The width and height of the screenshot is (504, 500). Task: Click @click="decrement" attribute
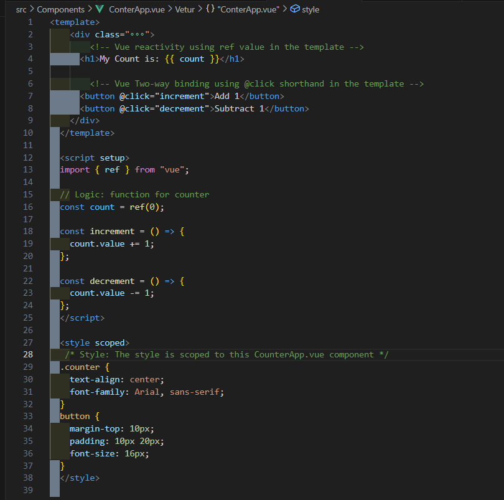(x=164, y=109)
